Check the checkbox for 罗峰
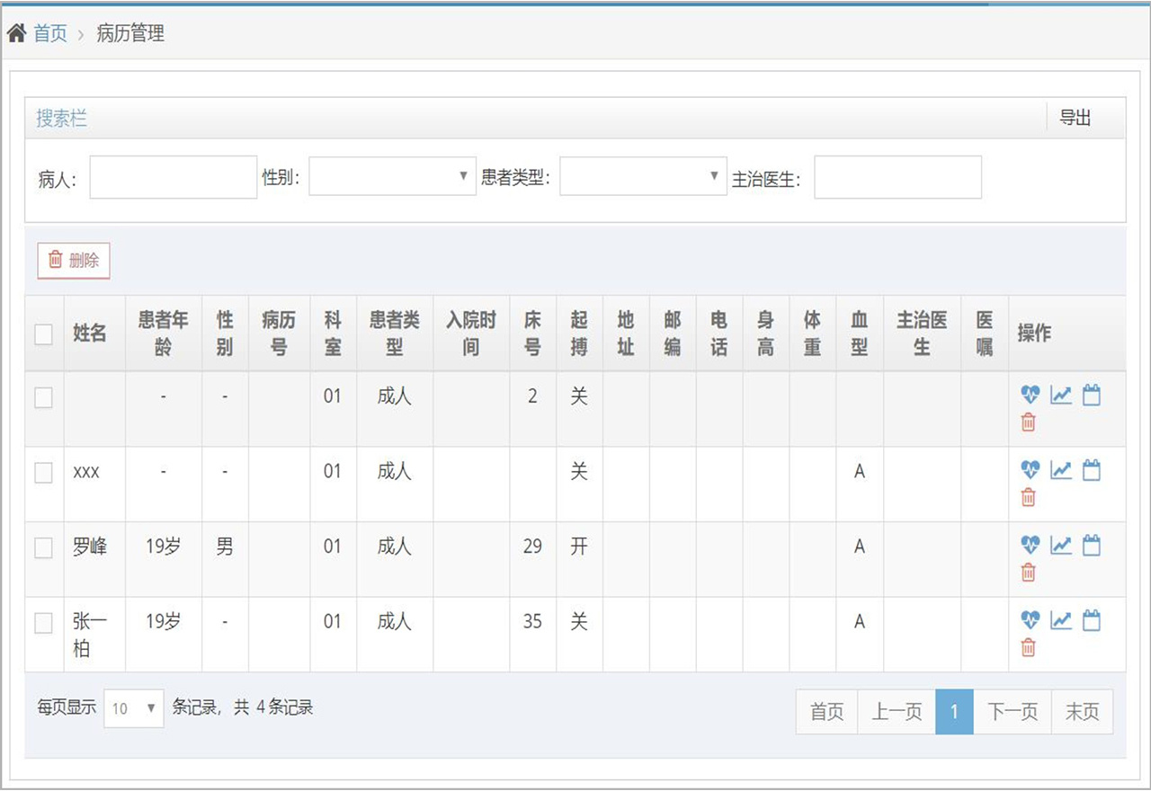Viewport: 1151px width, 791px height. (x=43, y=547)
